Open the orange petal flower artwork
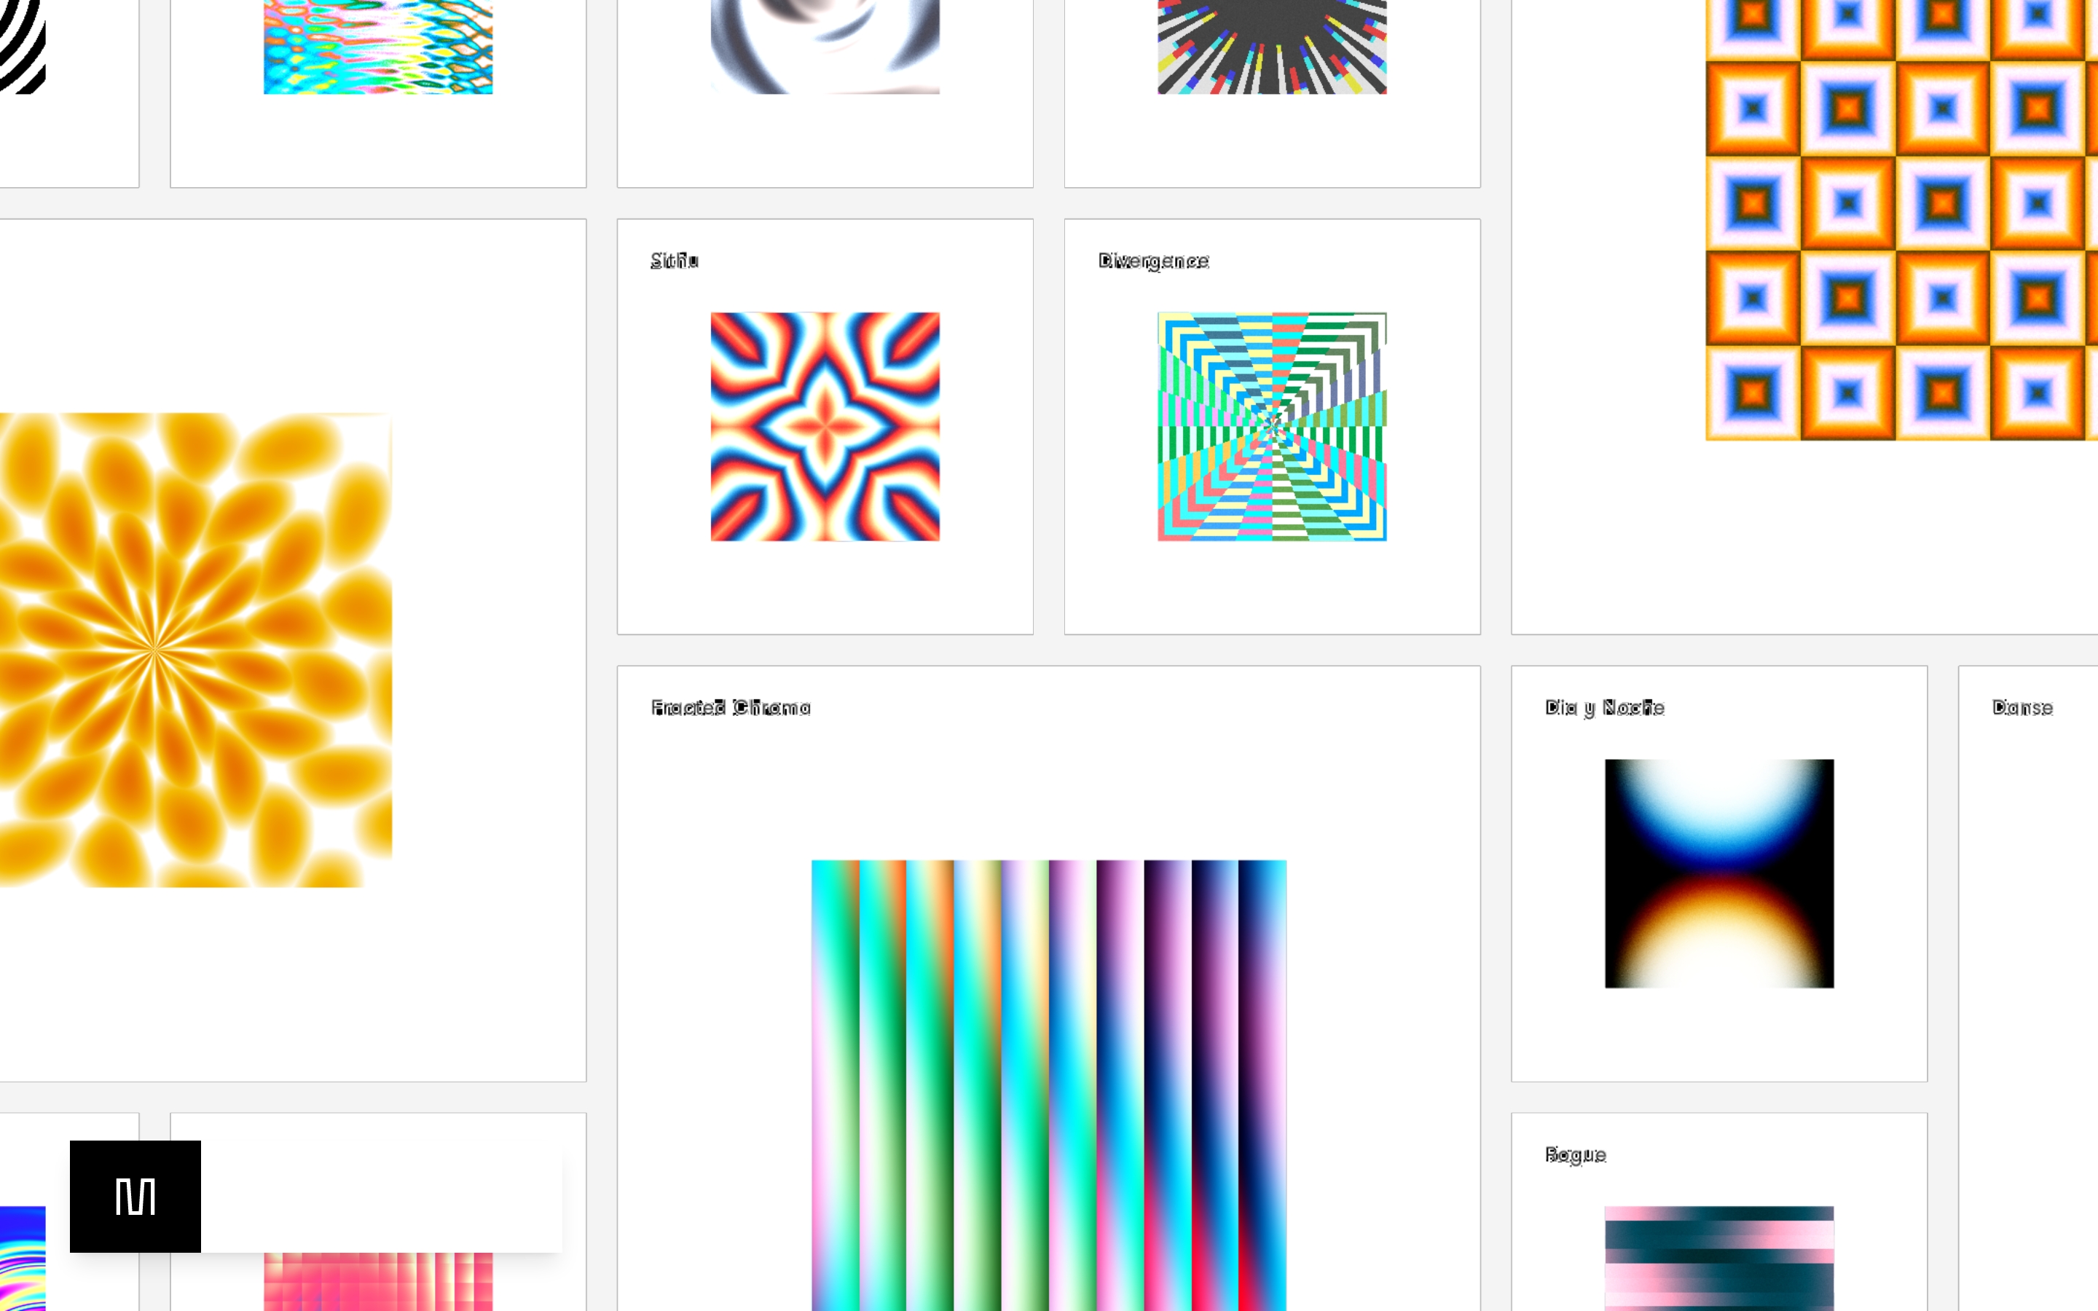The height and width of the screenshot is (1311, 2098). click(195, 650)
